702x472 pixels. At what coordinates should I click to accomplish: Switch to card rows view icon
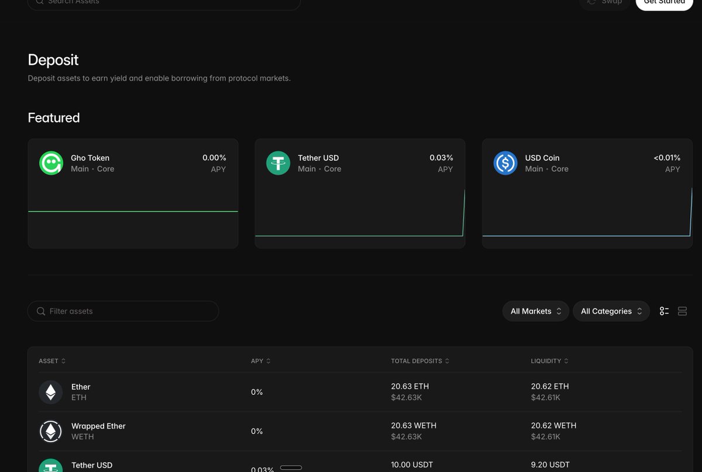(682, 311)
